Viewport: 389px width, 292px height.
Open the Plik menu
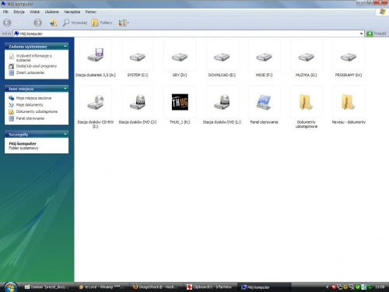coord(5,12)
